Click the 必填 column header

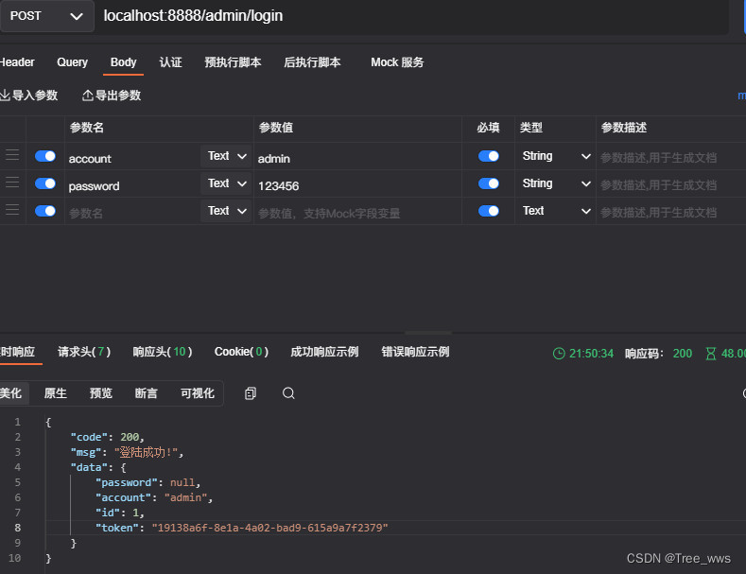click(x=489, y=128)
